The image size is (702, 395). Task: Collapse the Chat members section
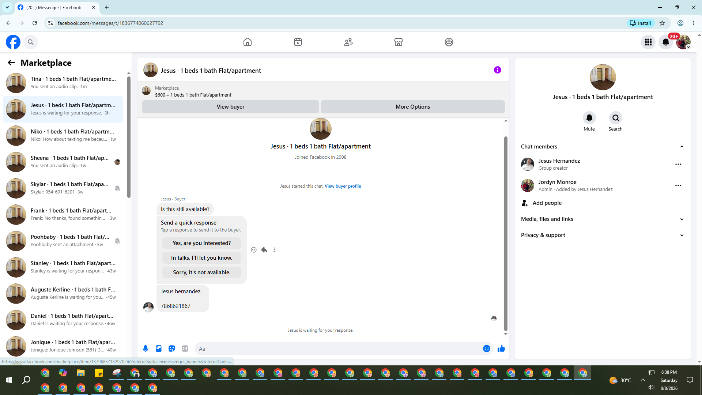coord(603,147)
